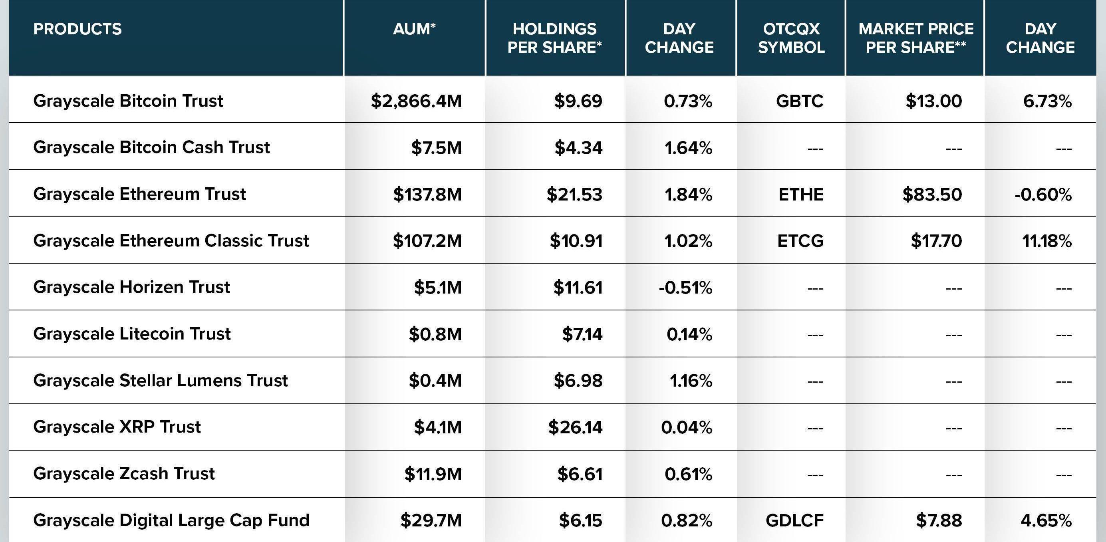The image size is (1106, 542).
Task: Select the Grayscale XRP Trust name
Action: click(117, 427)
